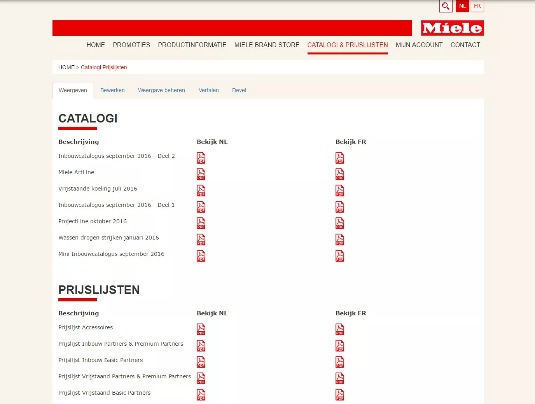Select CATALOGI & PRIJSLIJSTEN menu item
This screenshot has height=404, width=535.
coord(348,45)
